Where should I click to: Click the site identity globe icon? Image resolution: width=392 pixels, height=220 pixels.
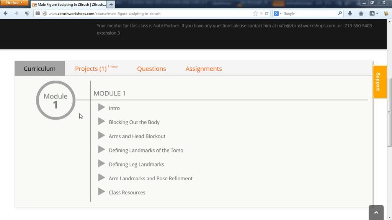[44, 13]
